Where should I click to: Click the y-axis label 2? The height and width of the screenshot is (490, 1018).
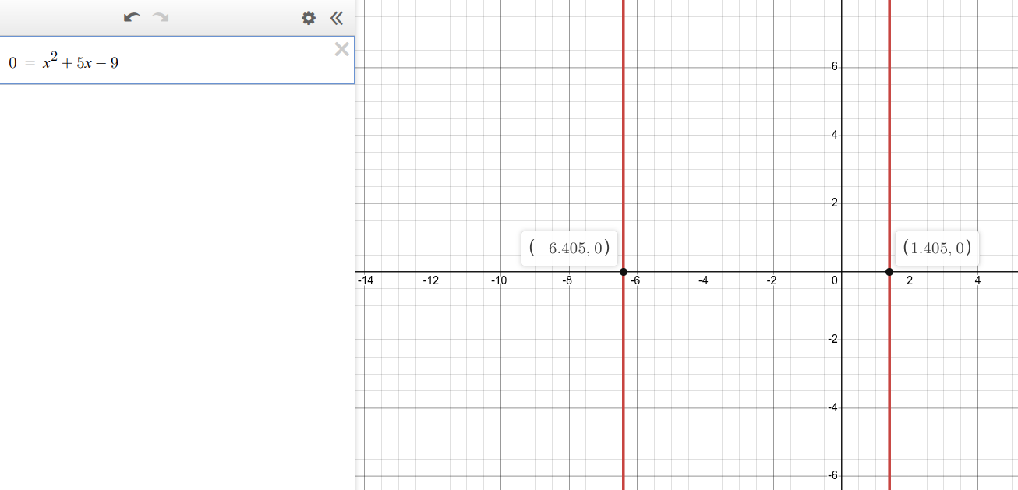(834, 203)
